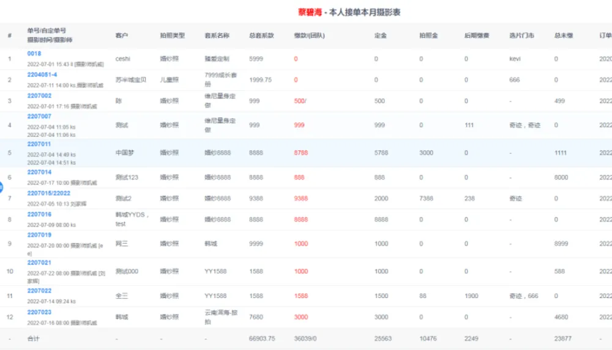Click the 定金 column header
Viewport: 612px width, 350px height.
[x=380, y=35]
